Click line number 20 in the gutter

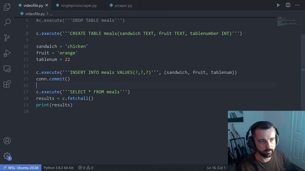pos(26,112)
